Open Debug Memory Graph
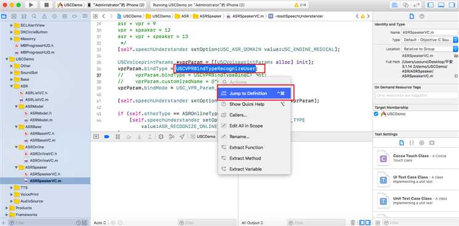The width and height of the screenshot is (459, 226). click(x=172, y=137)
